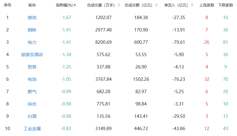Click the sort arrow next to 总成交额（亿元）
This screenshot has width=237, height=136.
click(156, 5)
